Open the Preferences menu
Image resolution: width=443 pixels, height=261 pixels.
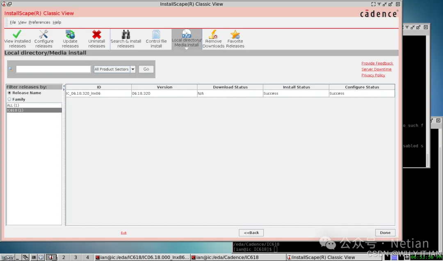pyautogui.click(x=39, y=22)
